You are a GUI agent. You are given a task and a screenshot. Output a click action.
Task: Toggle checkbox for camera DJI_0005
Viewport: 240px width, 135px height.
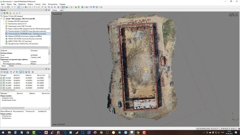click(1, 88)
